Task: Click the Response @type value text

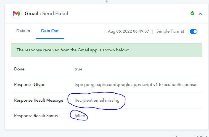Action: (x=135, y=85)
